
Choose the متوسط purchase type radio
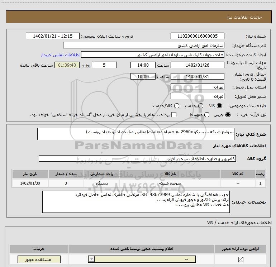click(x=207, y=115)
